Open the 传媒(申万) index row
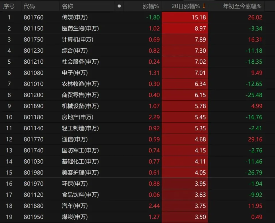Screen dimensions: 275x223 tap(75, 17)
